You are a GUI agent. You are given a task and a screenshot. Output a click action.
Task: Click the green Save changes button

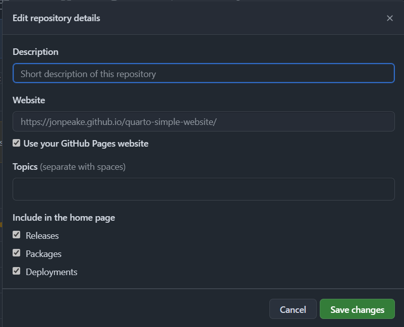coord(357,309)
